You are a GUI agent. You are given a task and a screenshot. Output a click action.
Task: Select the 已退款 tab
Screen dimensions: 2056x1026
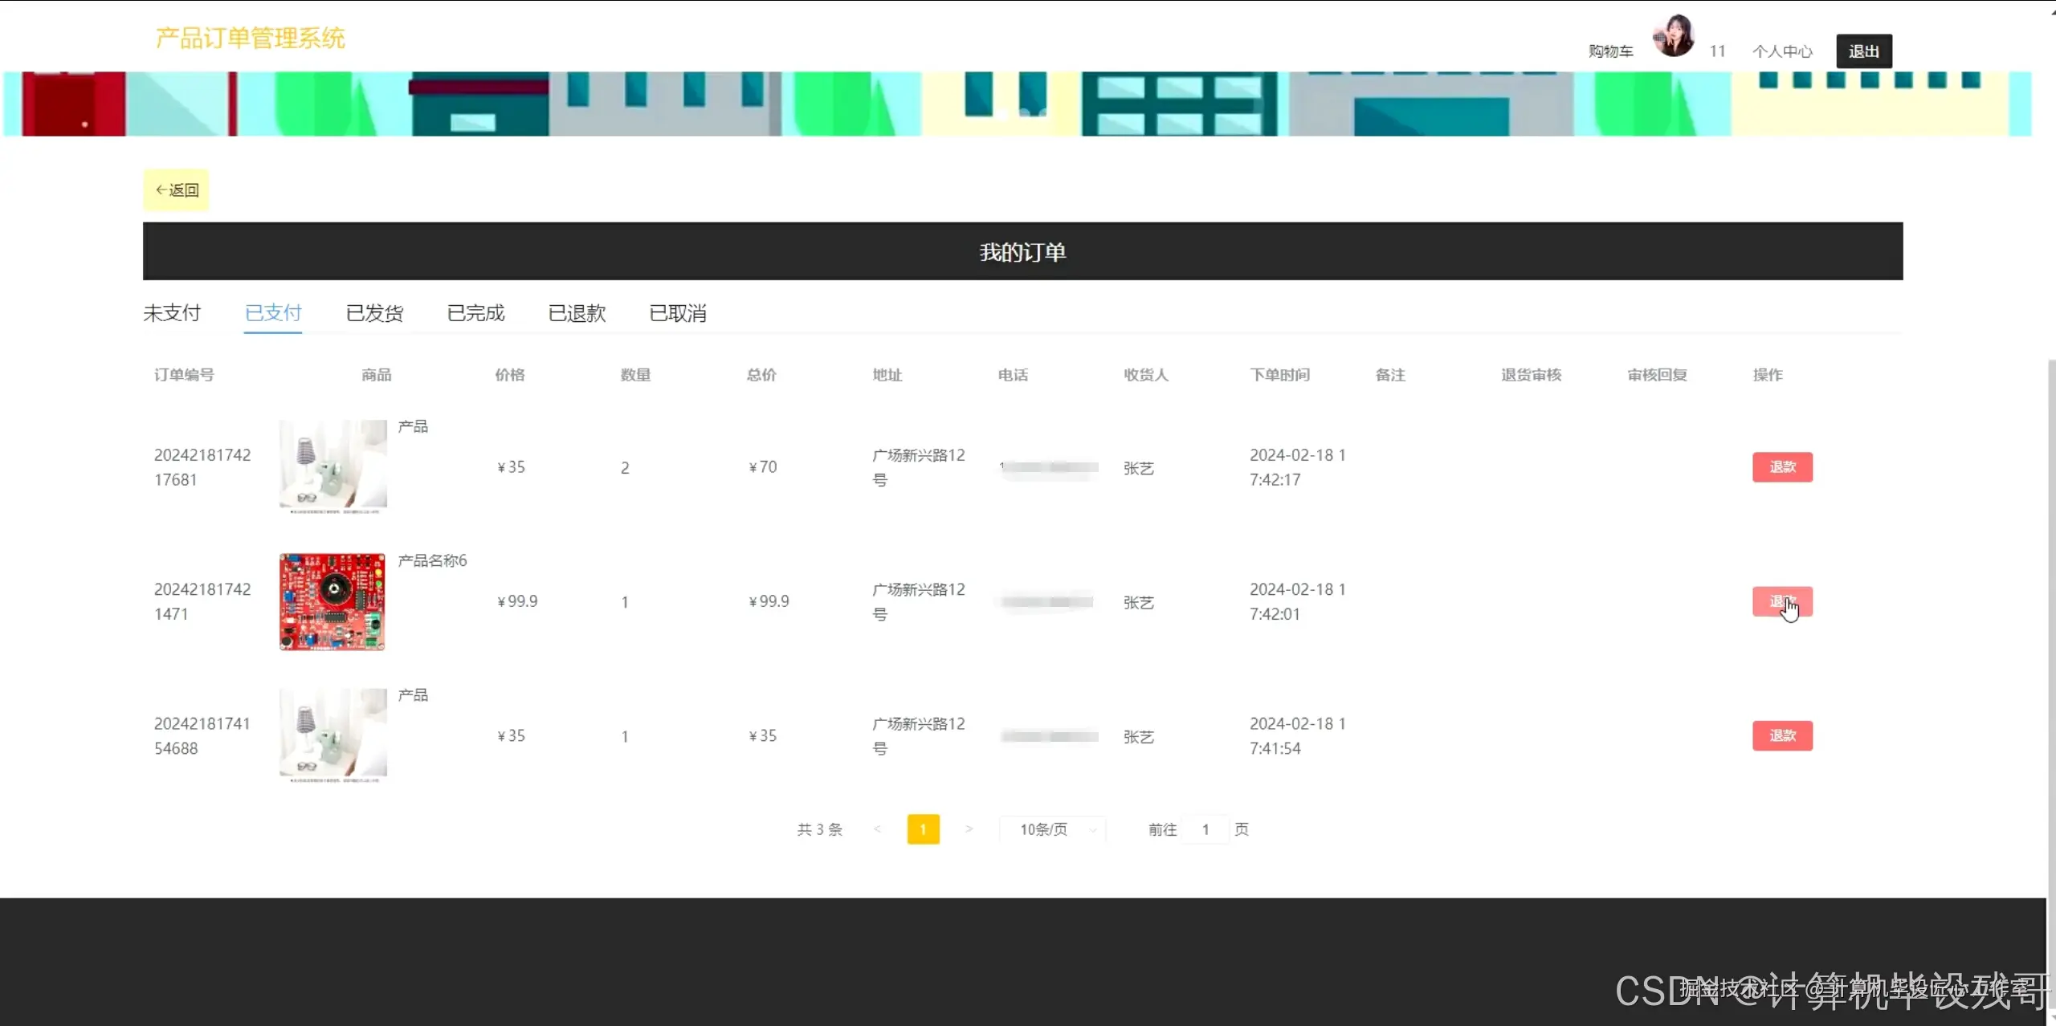[x=577, y=313]
